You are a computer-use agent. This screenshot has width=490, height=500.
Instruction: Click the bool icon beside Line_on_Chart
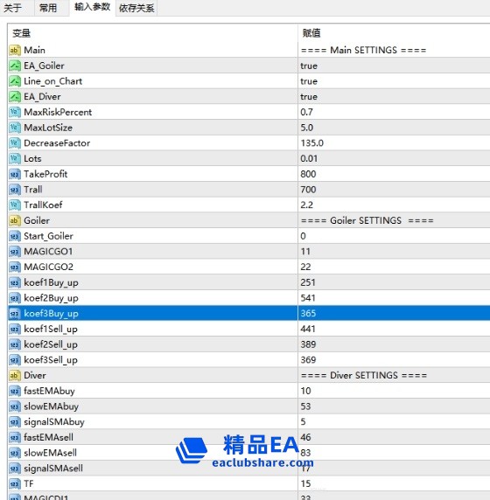tap(14, 81)
